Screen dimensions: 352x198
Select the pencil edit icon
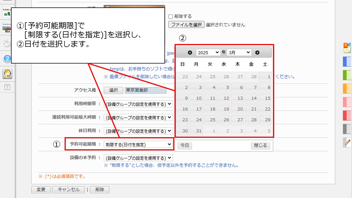[x=347, y=142]
